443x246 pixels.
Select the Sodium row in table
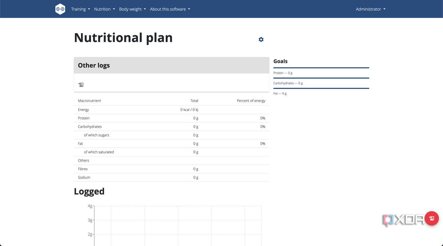pos(172,177)
